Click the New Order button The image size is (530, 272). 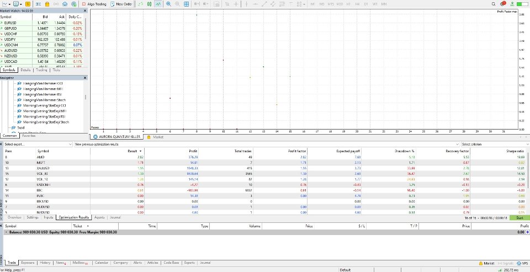click(x=121, y=4)
